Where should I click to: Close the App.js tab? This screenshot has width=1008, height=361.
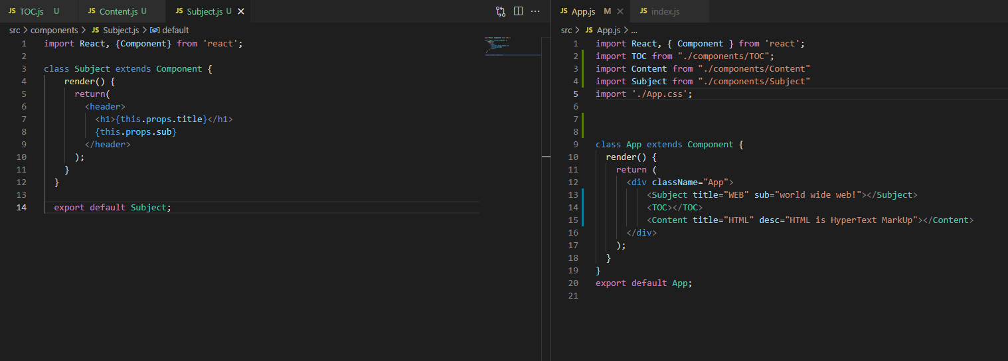[620, 11]
